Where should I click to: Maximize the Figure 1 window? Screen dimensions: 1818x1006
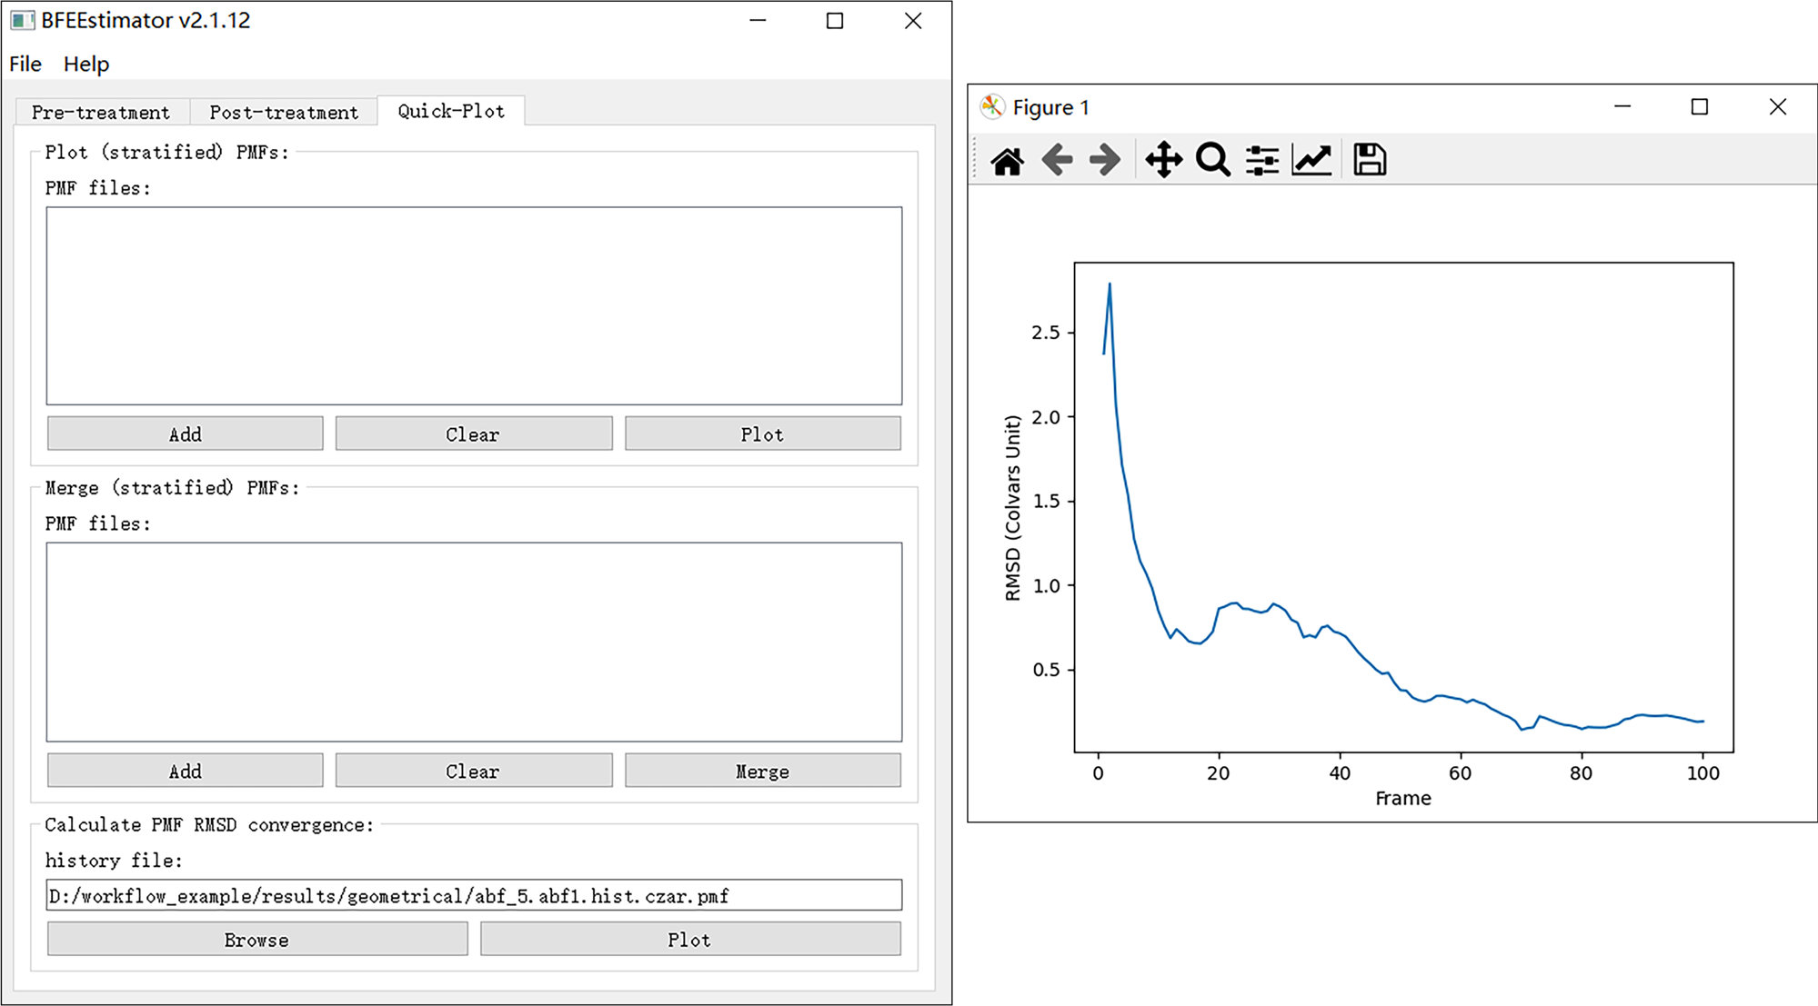pos(1700,106)
